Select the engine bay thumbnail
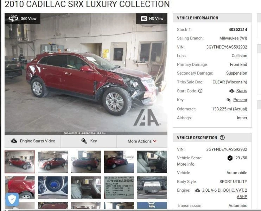Screen dimensions: 261x211 pos(152,187)
